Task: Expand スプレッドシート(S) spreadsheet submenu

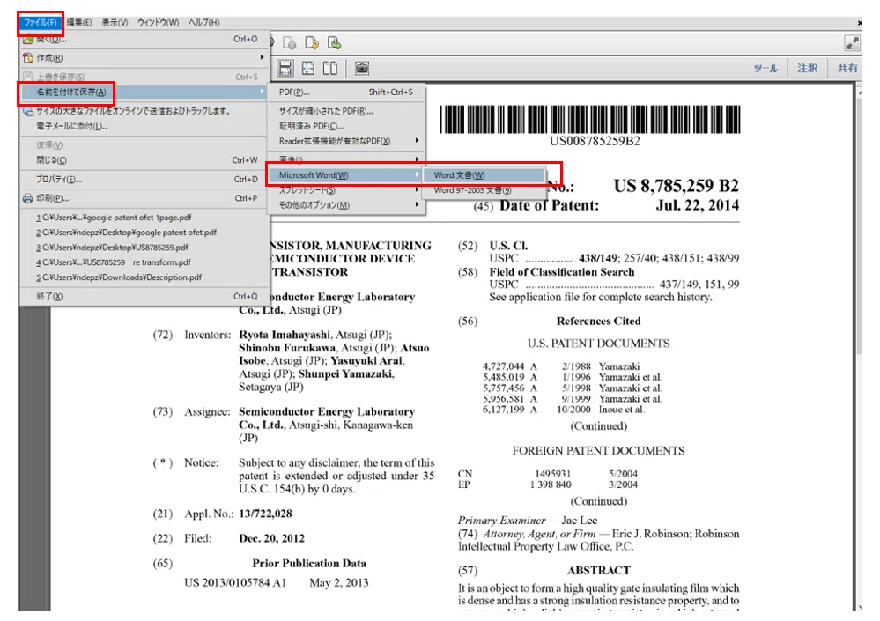Action: point(346,190)
